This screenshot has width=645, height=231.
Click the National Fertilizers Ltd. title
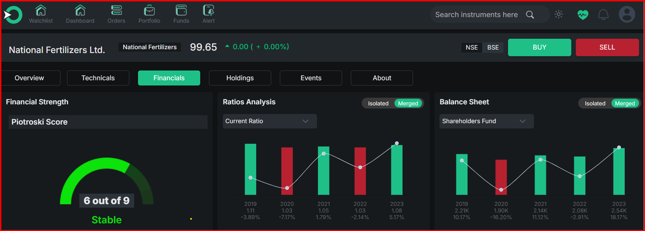pyautogui.click(x=57, y=50)
